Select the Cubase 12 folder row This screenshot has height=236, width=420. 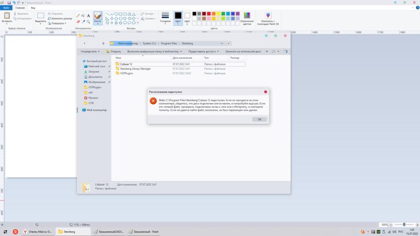180,64
